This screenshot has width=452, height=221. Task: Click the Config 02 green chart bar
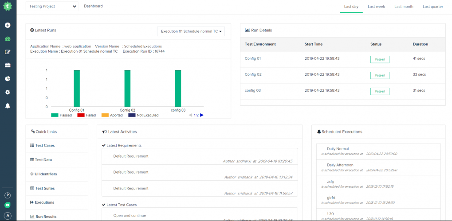click(127, 88)
